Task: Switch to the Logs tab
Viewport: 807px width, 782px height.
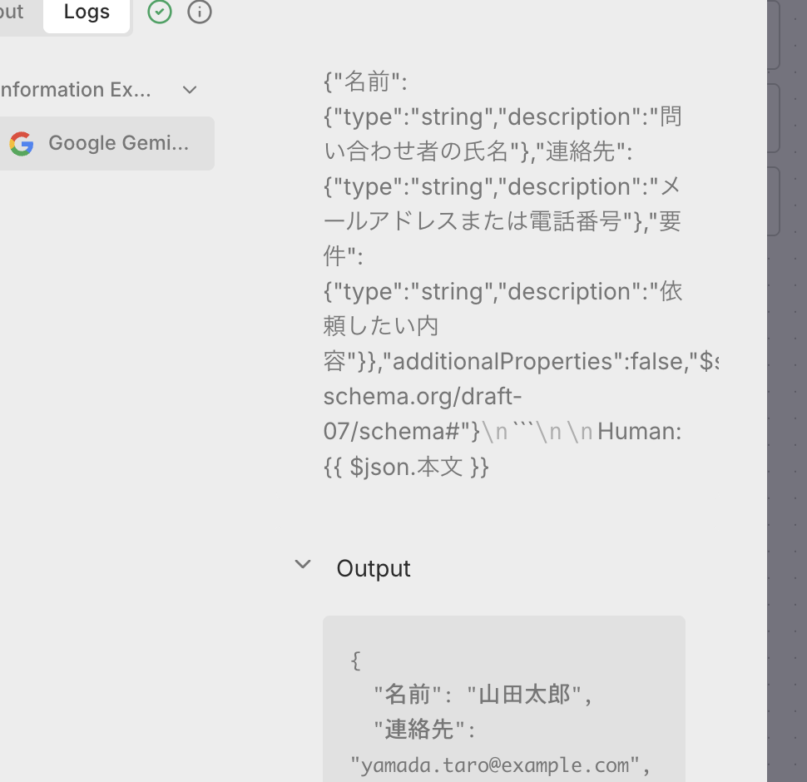Action: (87, 12)
